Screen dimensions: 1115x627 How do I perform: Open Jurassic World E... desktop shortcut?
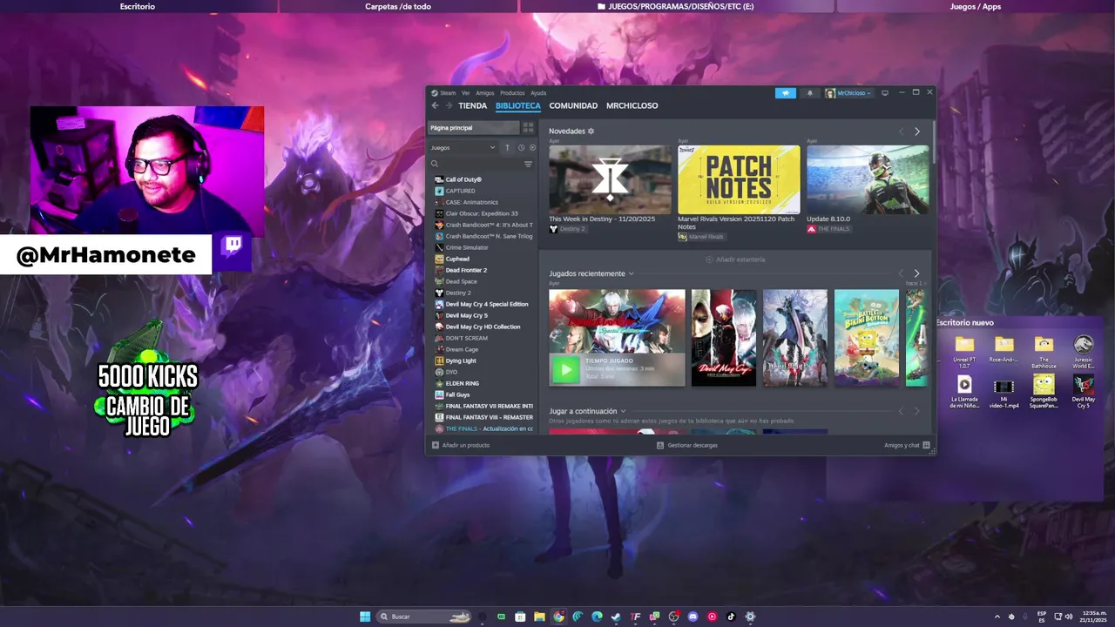pyautogui.click(x=1084, y=352)
